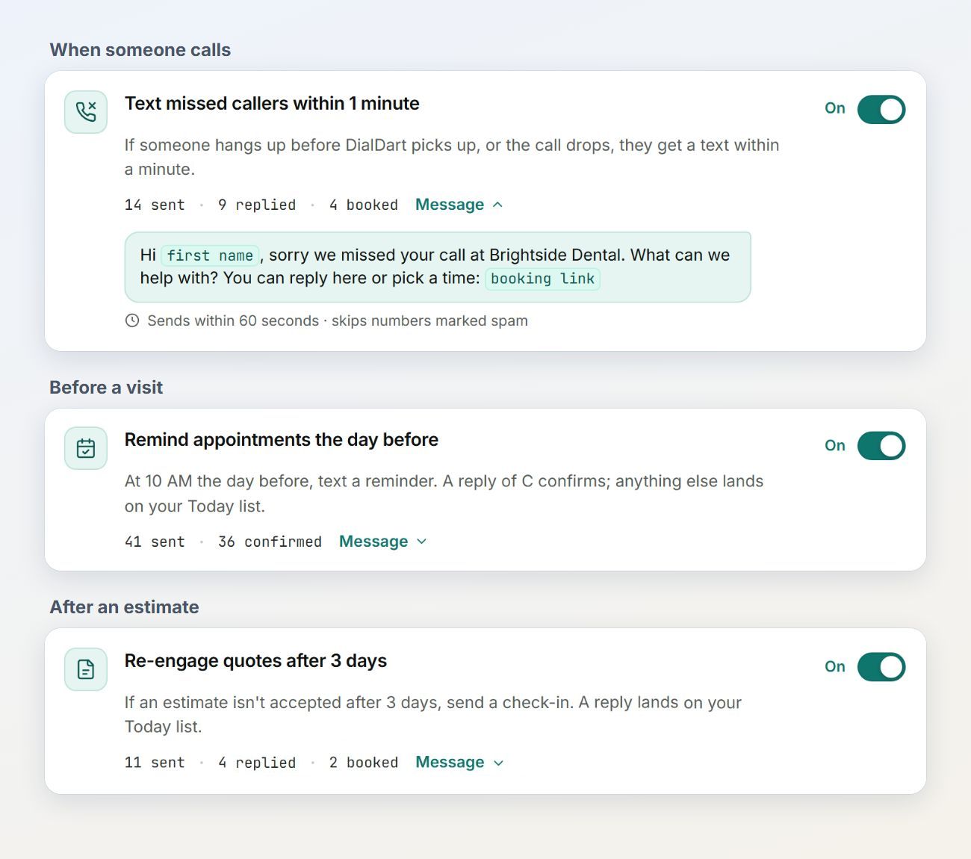Click the "Remind appointments the day before" heading
The height and width of the screenshot is (859, 971).
[x=282, y=439]
